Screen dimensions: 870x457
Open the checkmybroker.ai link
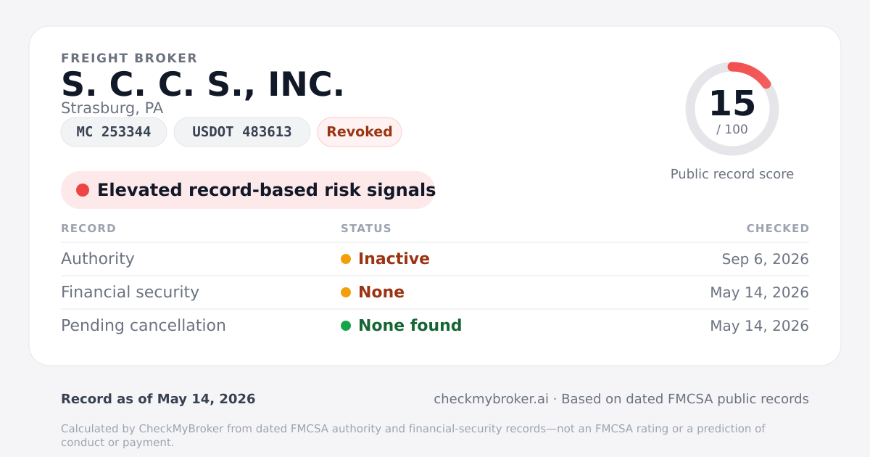(x=491, y=399)
